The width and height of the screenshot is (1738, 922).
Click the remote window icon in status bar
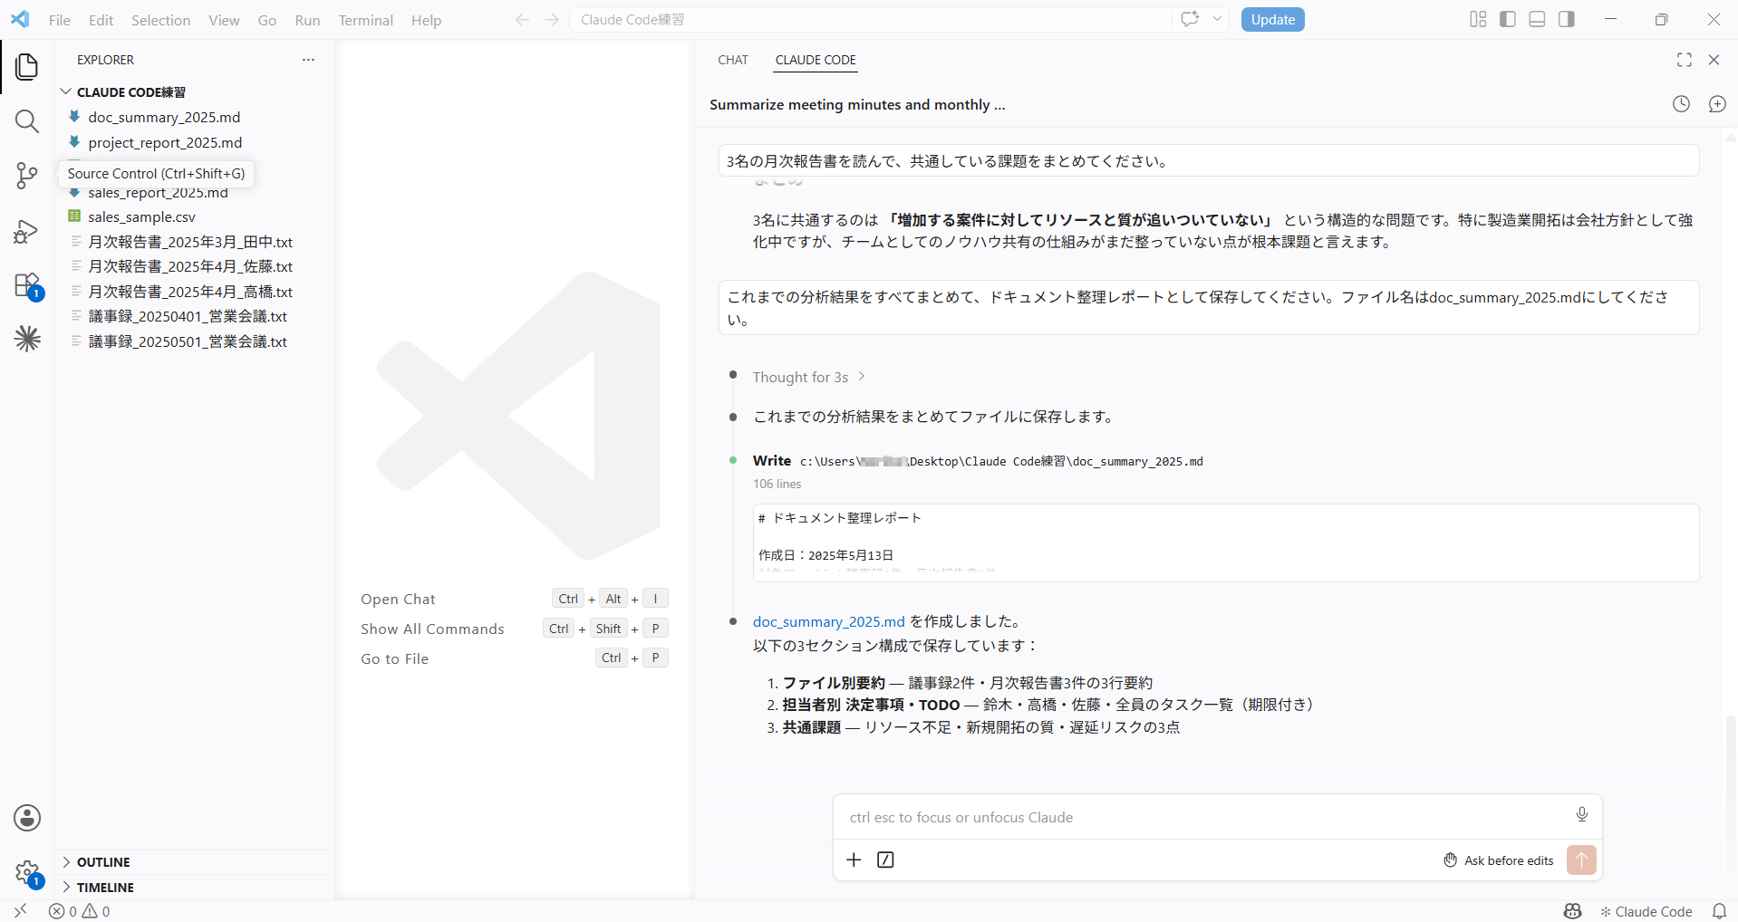[20, 911]
